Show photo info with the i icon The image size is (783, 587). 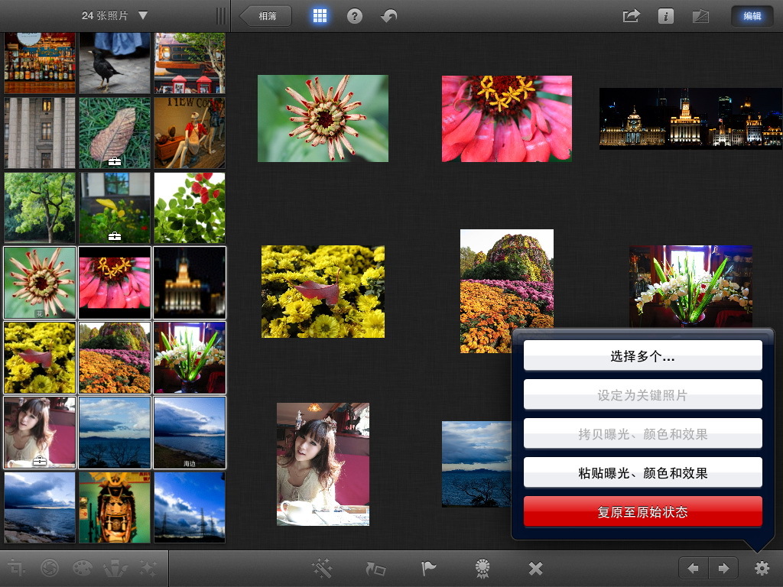668,15
